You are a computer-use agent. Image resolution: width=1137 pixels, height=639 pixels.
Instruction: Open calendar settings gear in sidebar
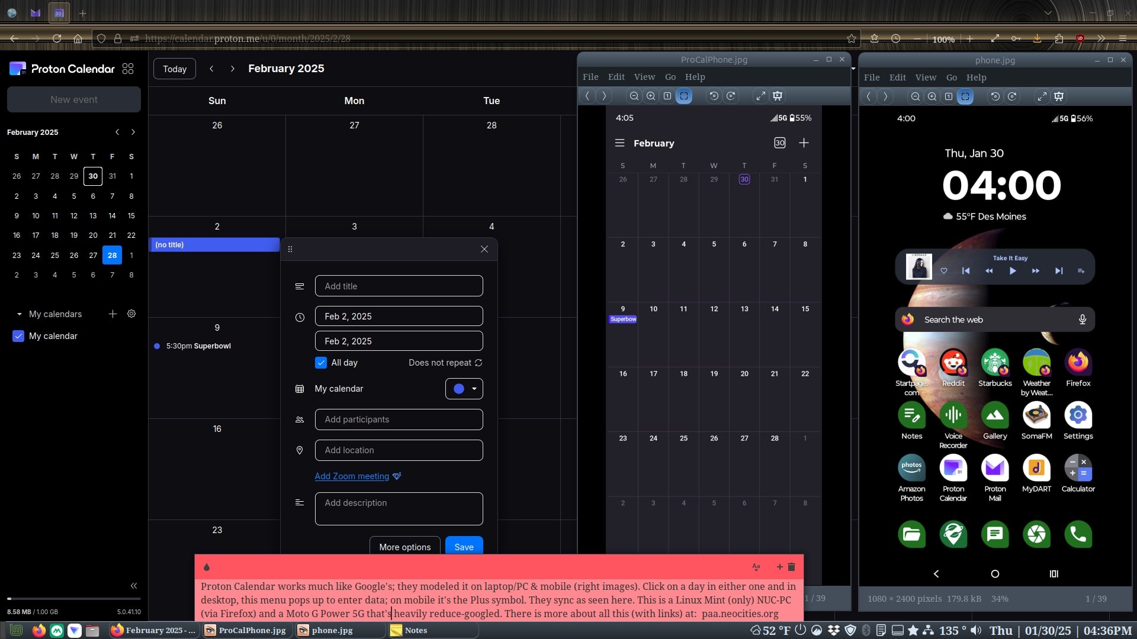tap(131, 314)
